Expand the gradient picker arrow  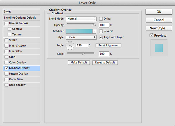[x=94, y=31]
